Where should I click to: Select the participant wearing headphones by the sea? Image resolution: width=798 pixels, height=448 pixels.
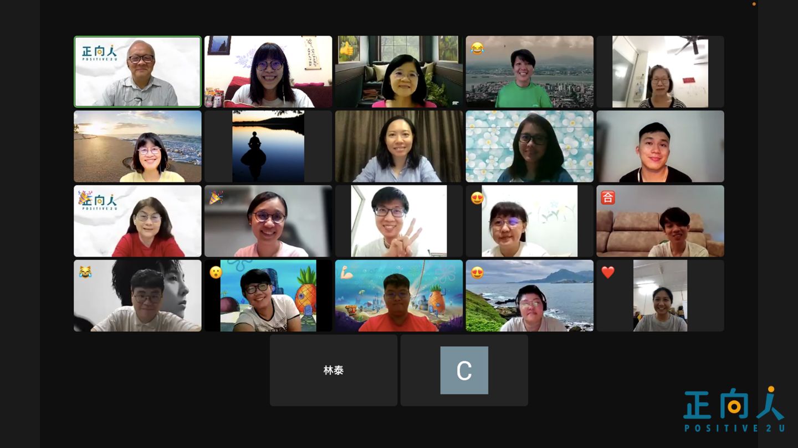point(530,296)
